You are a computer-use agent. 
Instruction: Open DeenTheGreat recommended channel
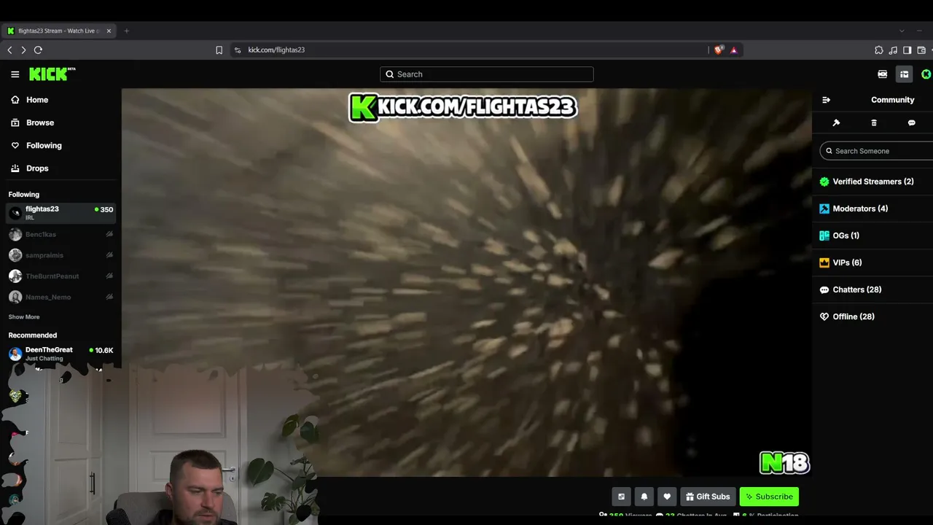[60, 354]
